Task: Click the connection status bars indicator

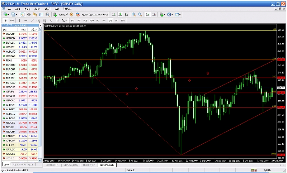Action: pyautogui.click(x=254, y=170)
